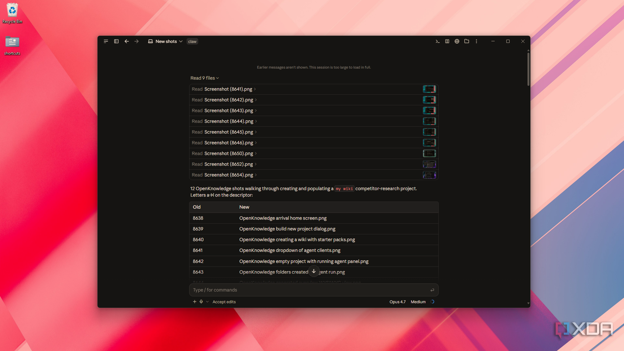Expand Read Screenshot (8654).png entry
The height and width of the screenshot is (351, 624).
pos(224,175)
